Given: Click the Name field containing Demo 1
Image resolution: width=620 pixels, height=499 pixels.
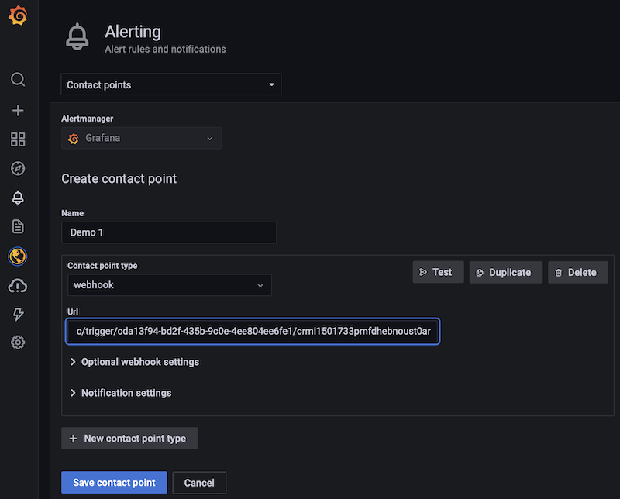Looking at the screenshot, I should (168, 232).
